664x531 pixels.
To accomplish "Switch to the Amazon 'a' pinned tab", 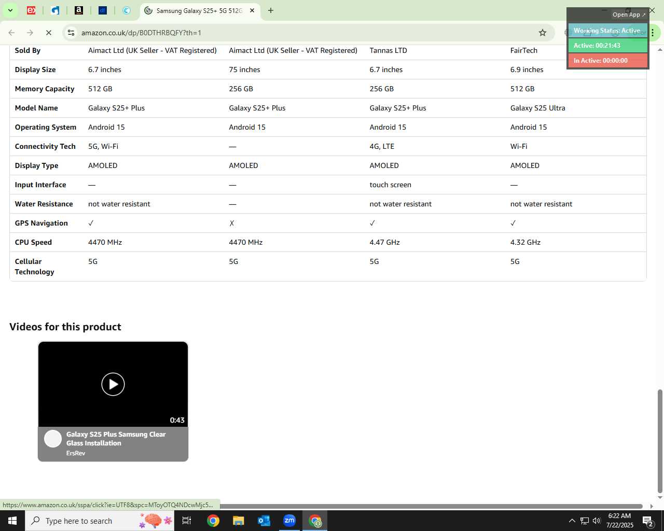I will 79,10.
